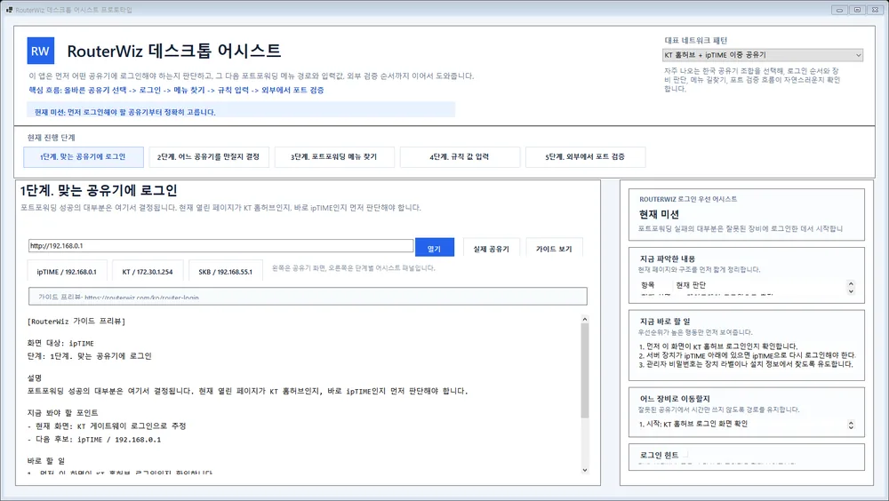Click up arrow in 지금 파악한 내용 list

851,282
